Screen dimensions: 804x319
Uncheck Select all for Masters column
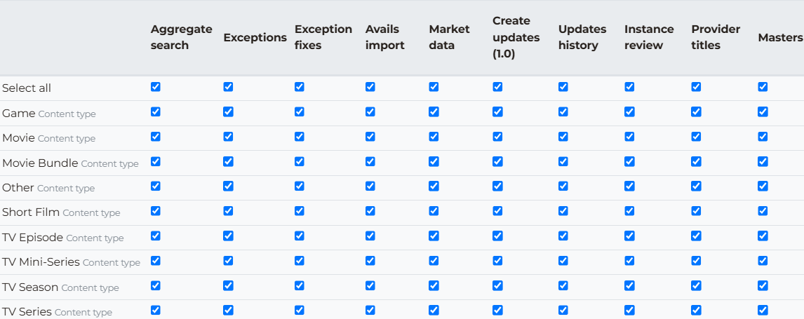pos(763,87)
